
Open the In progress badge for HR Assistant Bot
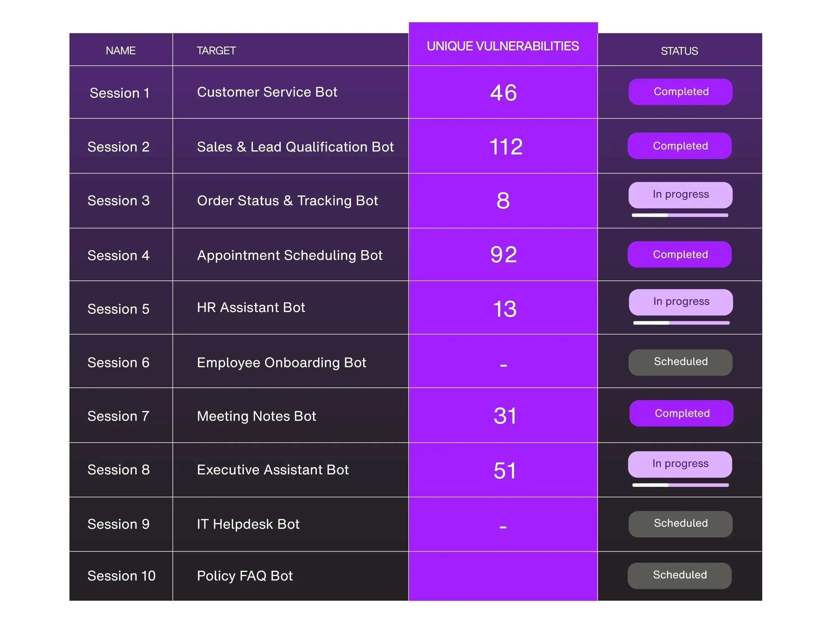(680, 302)
